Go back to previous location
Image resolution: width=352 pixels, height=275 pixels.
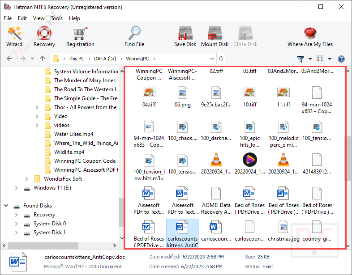[x=9, y=59]
